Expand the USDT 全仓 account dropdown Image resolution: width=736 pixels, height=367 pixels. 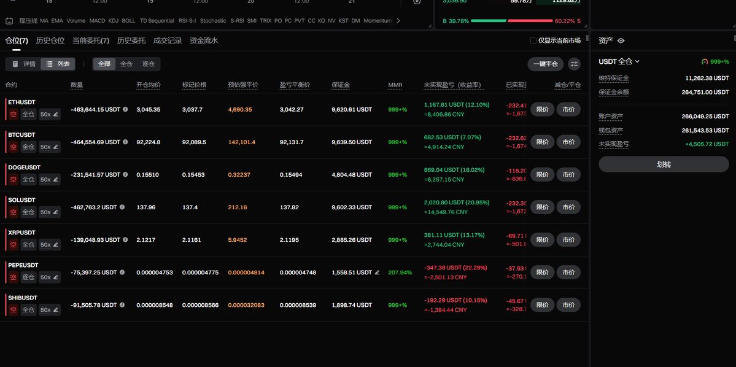[619, 61]
